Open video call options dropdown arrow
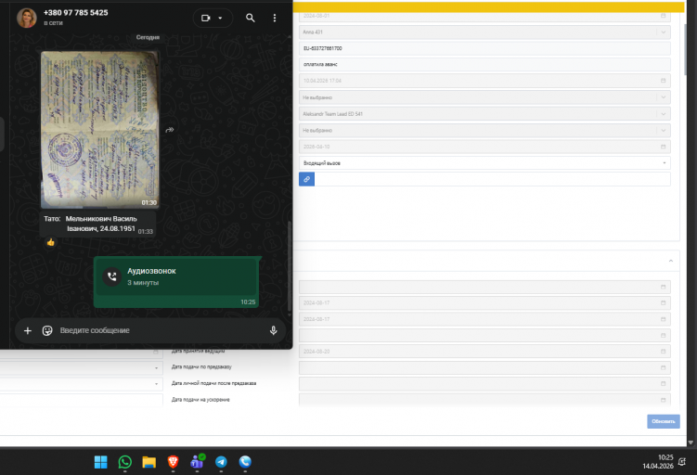Viewport: 697px width, 475px height. click(x=220, y=19)
